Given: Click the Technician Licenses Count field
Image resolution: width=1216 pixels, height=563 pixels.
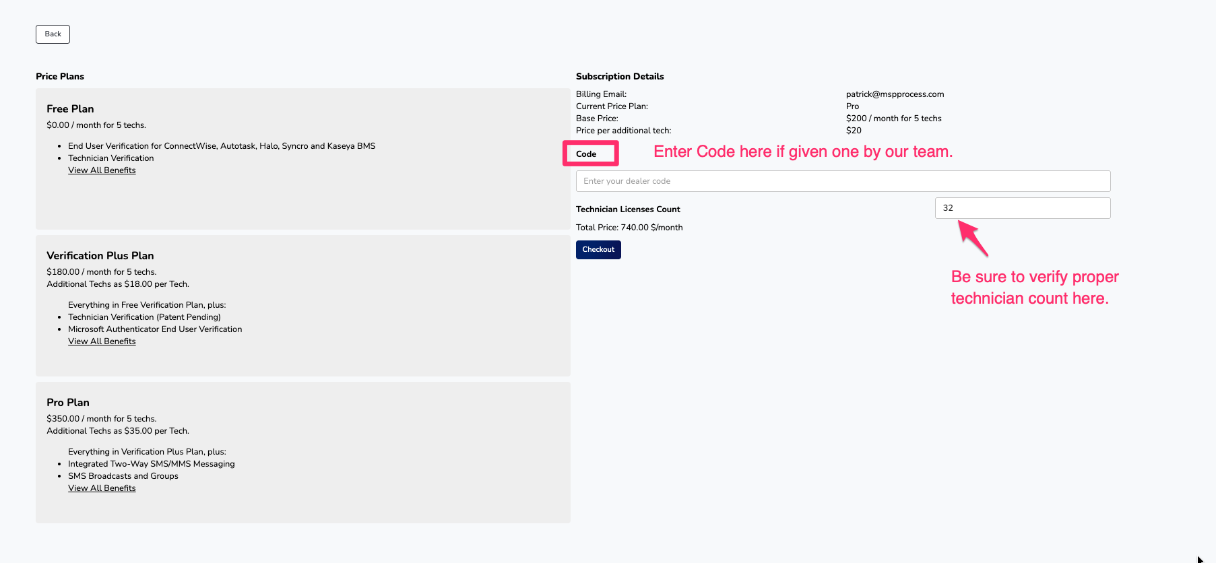Looking at the screenshot, I should (x=1022, y=208).
